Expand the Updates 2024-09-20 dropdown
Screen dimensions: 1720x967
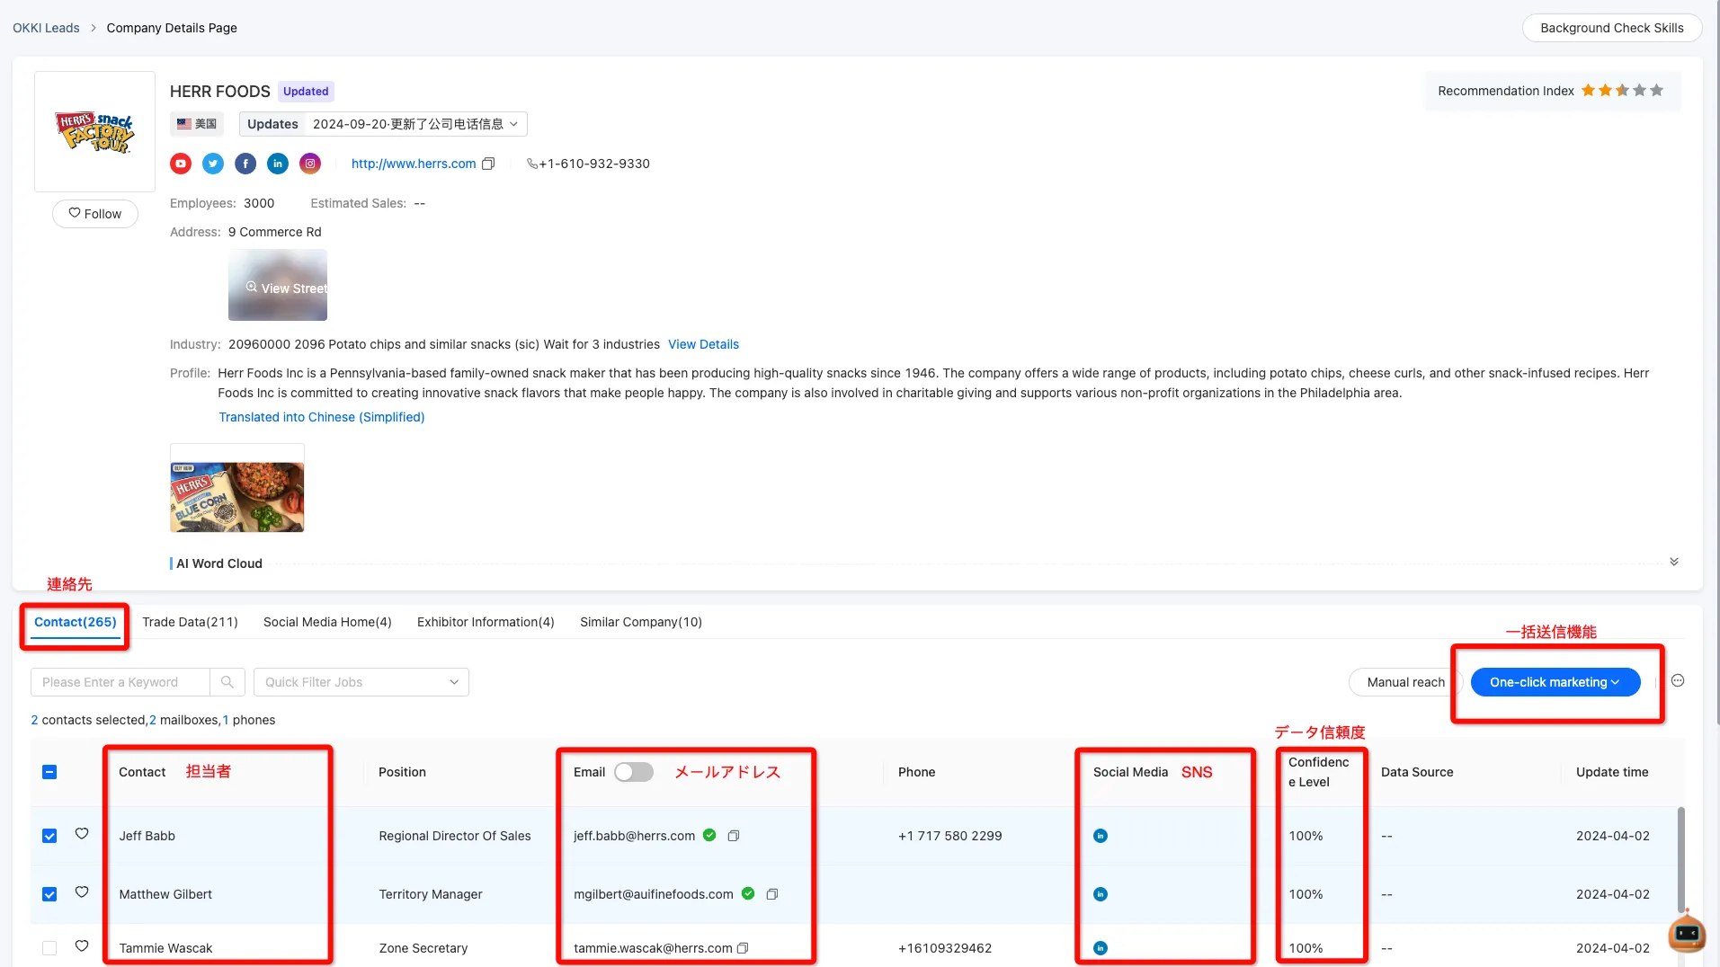coord(383,124)
